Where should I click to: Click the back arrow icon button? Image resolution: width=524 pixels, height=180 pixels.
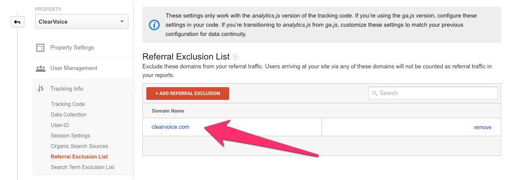pos(18,22)
